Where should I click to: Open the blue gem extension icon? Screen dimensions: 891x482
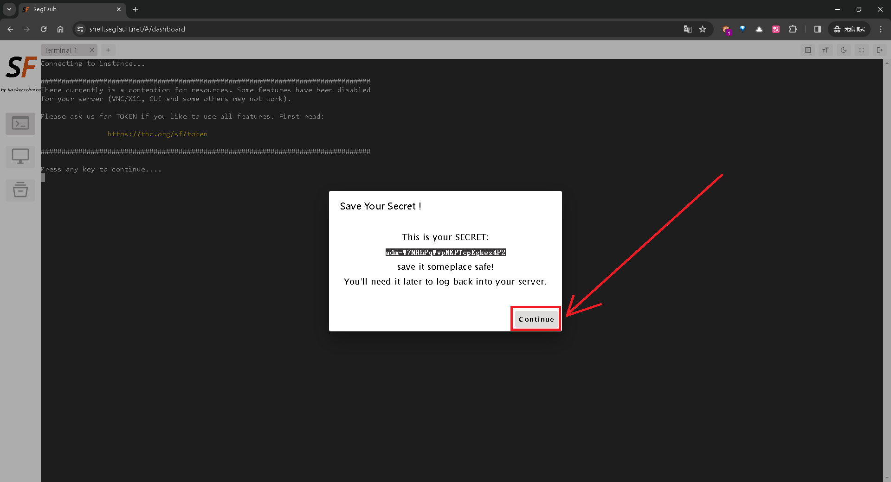pyautogui.click(x=742, y=29)
